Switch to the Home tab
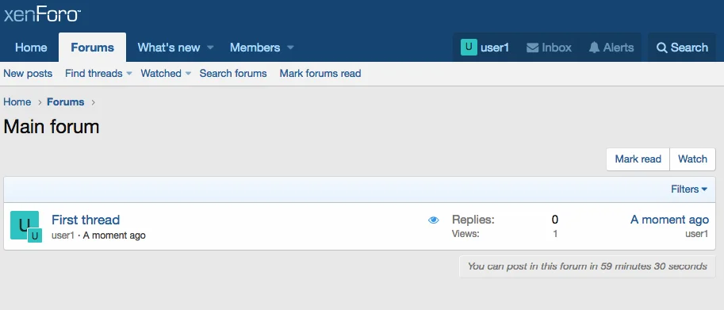This screenshot has height=310, width=724. click(31, 48)
